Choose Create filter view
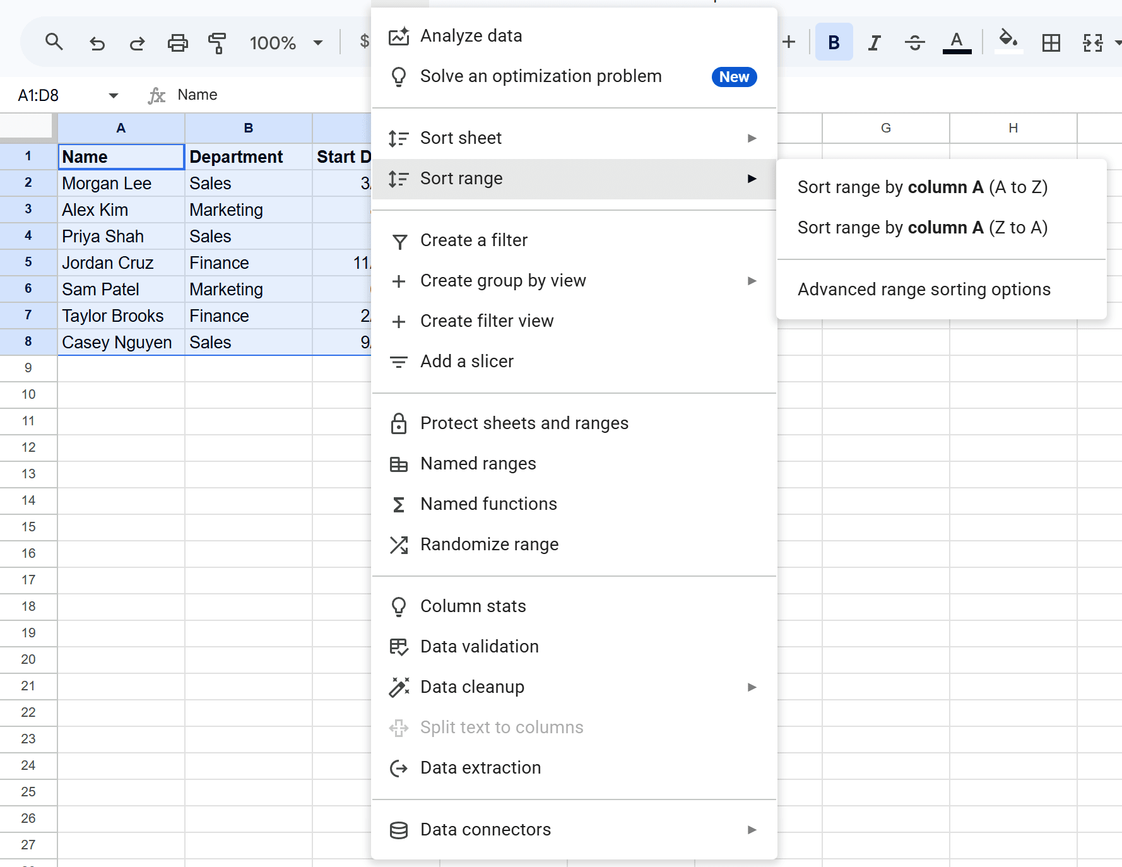Screen dimensions: 1122x867 574,321
